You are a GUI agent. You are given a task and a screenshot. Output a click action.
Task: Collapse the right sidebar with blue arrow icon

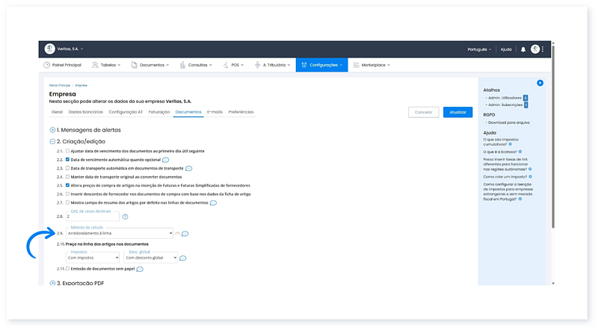(x=540, y=83)
